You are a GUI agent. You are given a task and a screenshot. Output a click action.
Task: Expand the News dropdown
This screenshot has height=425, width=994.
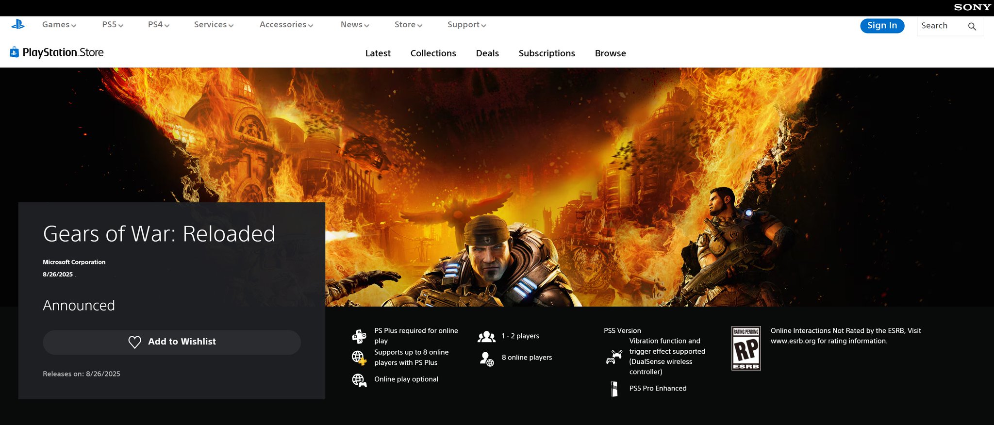355,25
